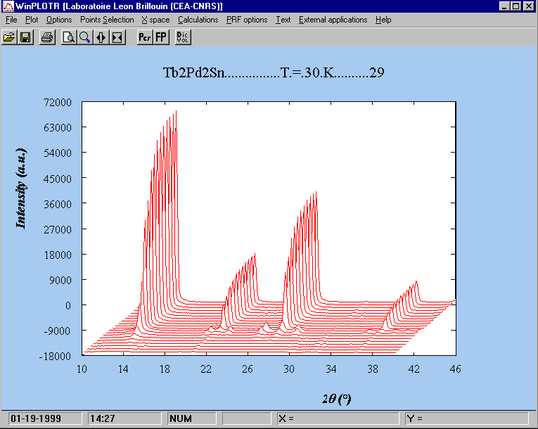This screenshot has height=429, width=538.
Task: Click the -18000 y-axis tick label
Action: [x=56, y=357]
